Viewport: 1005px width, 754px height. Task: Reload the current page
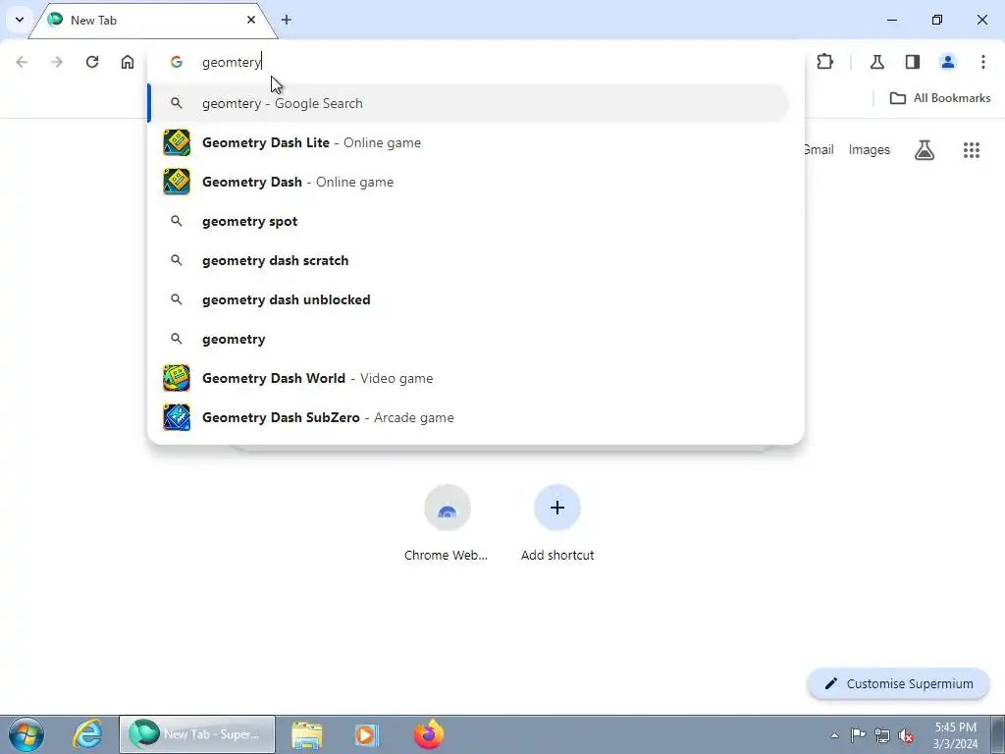pyautogui.click(x=92, y=62)
